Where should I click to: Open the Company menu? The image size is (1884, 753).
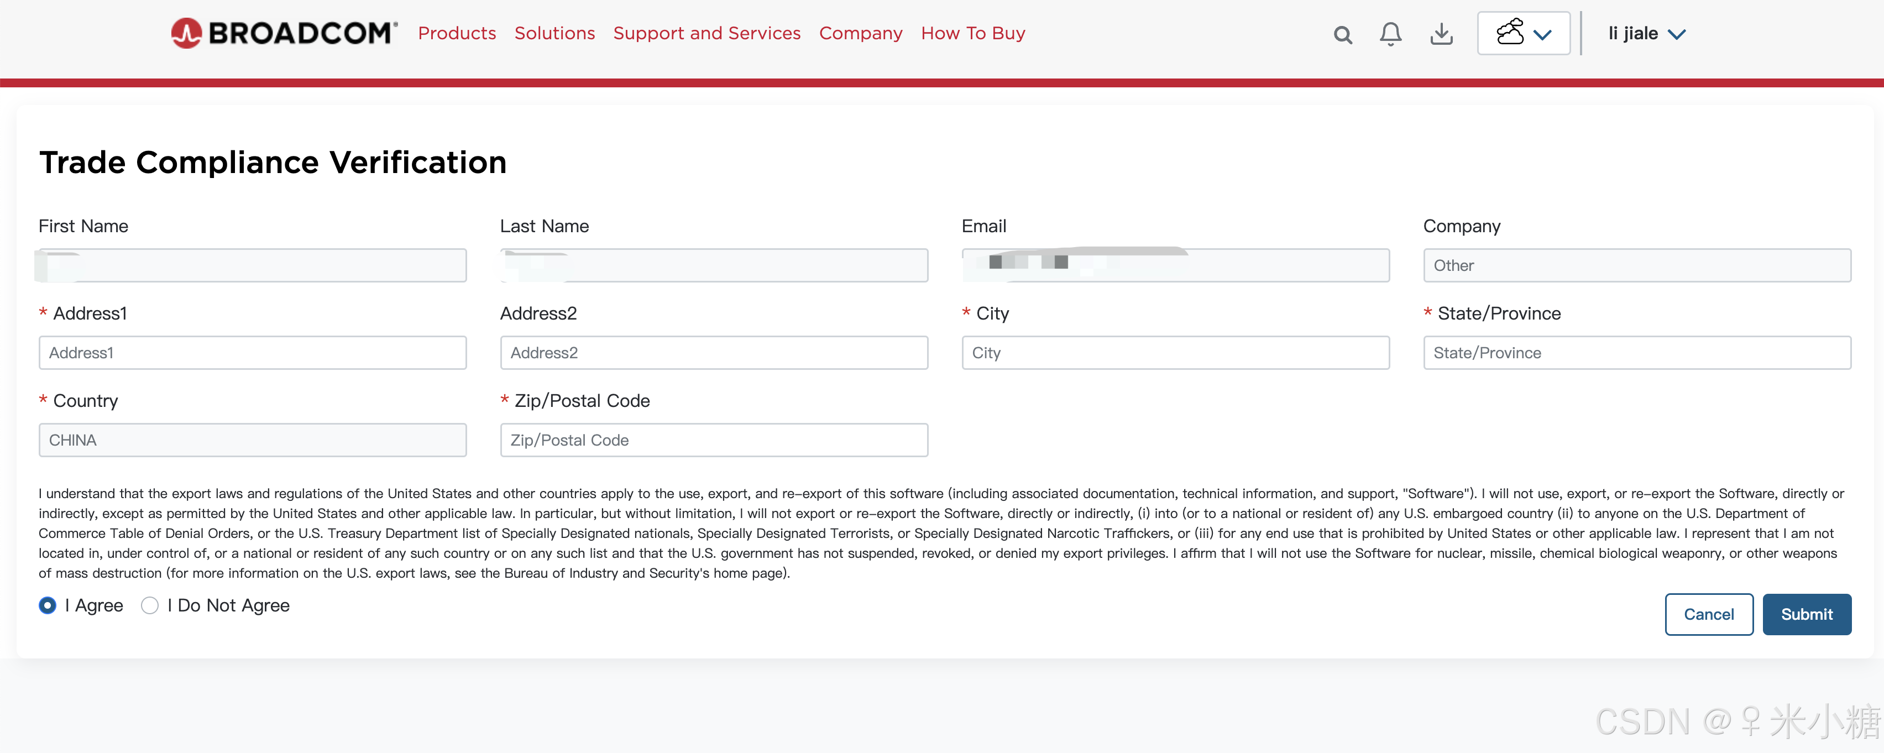(x=860, y=33)
